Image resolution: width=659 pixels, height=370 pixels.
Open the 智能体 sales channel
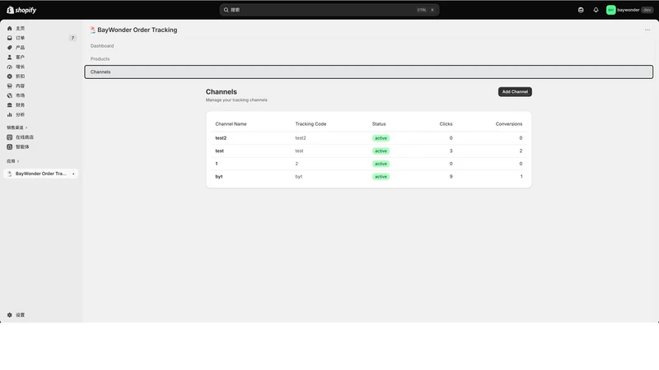22,147
